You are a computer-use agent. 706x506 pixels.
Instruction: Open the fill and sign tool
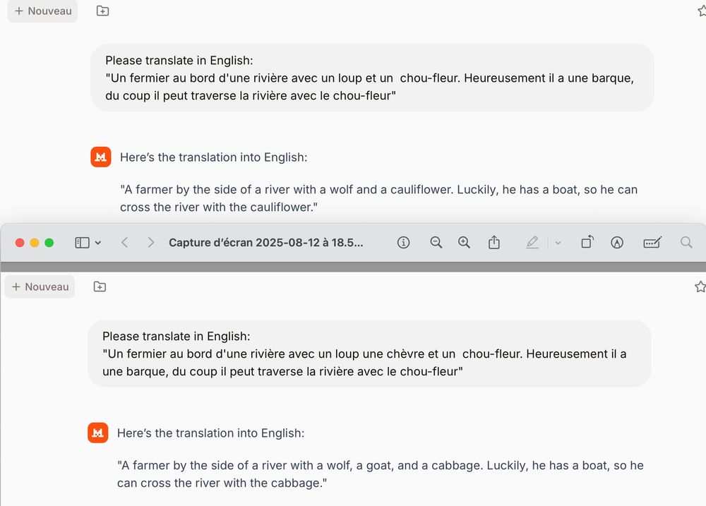click(x=652, y=242)
